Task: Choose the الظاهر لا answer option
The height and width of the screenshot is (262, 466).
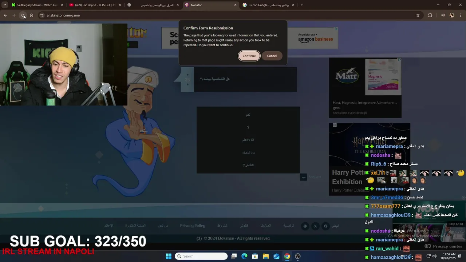Action: pos(248,165)
